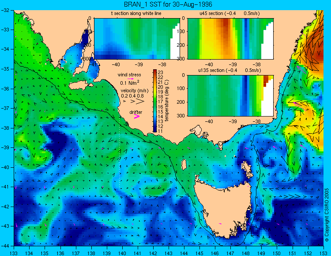
Task: Click longitude axis label 148
Action: (x=246, y=253)
